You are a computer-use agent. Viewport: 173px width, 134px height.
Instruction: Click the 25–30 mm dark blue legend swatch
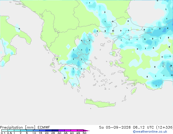(55, 130)
